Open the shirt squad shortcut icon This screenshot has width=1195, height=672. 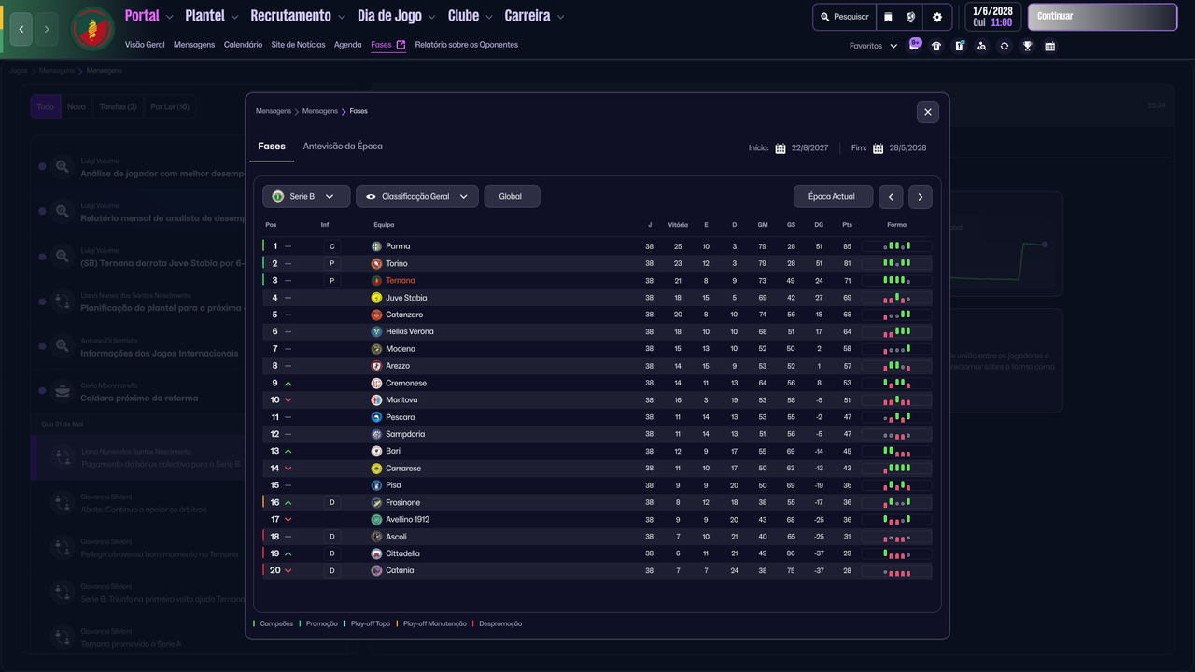[x=936, y=46]
